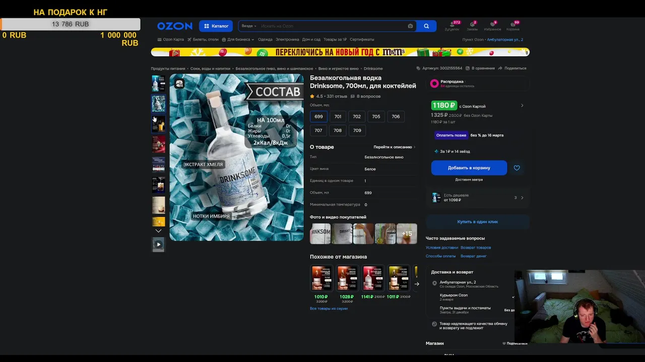645x362 pixels.
Task: Go to Соки, воды и напитки breadcrumb
Action: (x=210, y=68)
